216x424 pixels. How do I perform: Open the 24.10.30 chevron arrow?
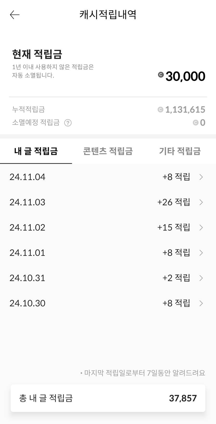[x=201, y=303]
